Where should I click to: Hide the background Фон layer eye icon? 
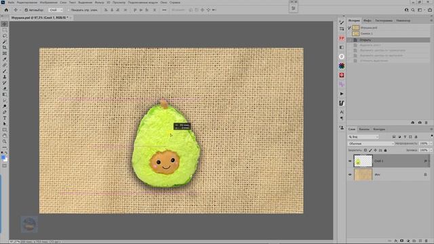350,175
